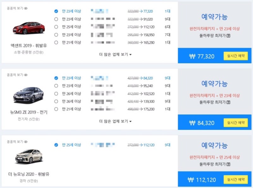253x188 pixels.
Task: Select the Accent 156,950 won vendor option
Action: tap(56, 35)
